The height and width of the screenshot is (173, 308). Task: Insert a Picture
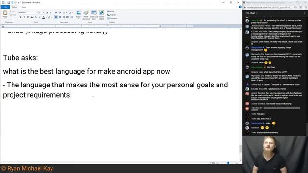[78, 14]
